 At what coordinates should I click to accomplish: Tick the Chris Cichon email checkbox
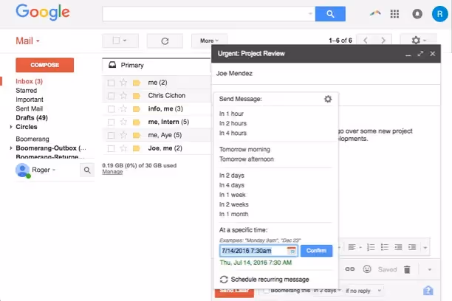click(111, 96)
